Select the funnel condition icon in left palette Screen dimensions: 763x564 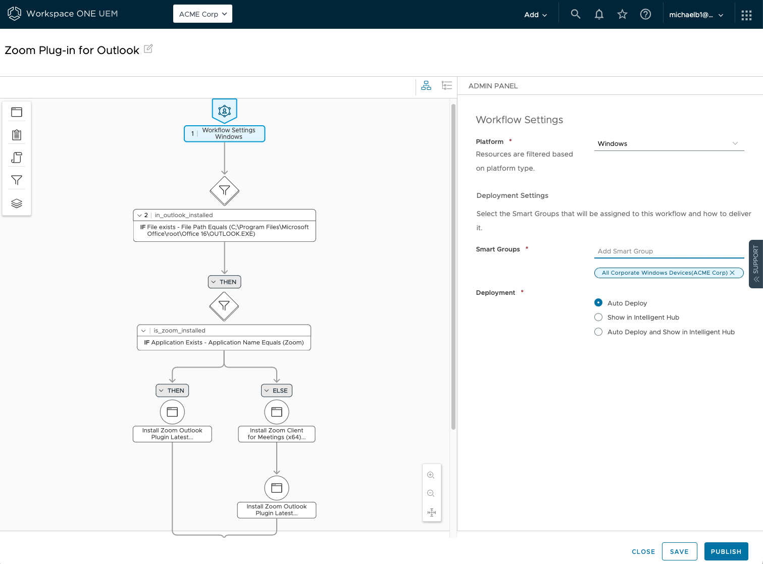coord(17,180)
